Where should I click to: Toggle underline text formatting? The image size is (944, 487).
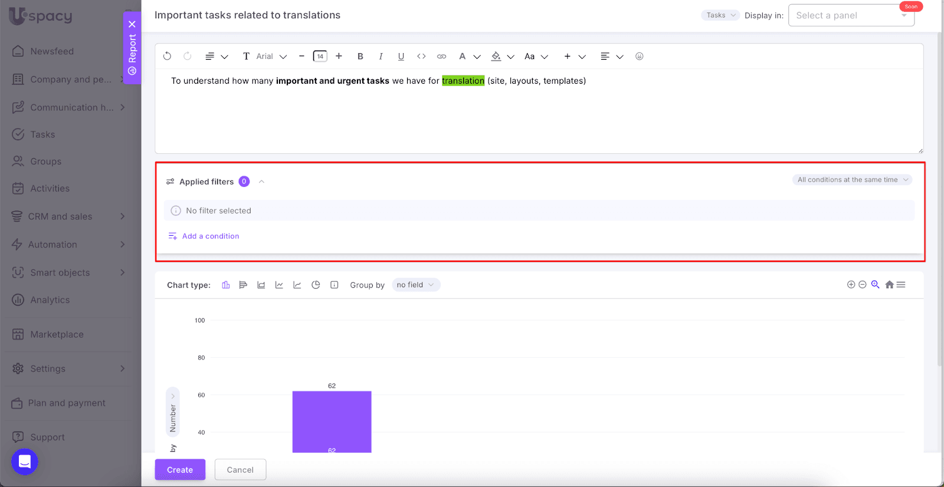click(401, 57)
